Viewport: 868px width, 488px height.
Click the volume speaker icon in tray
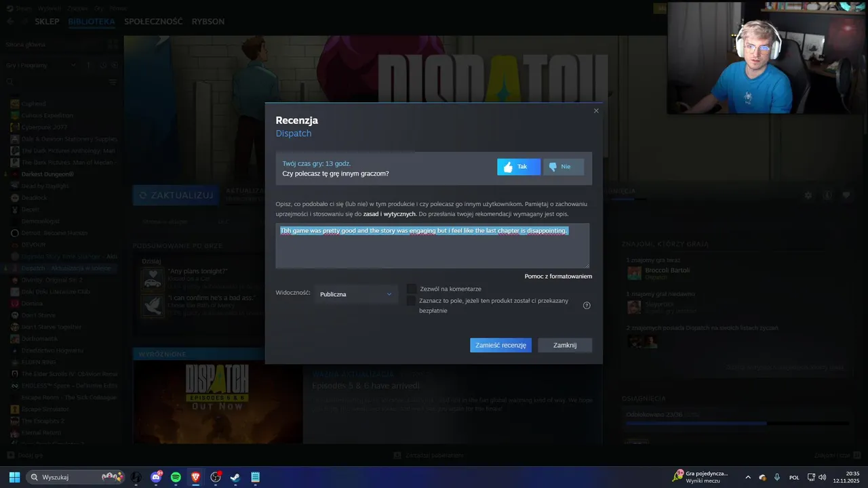point(822,477)
